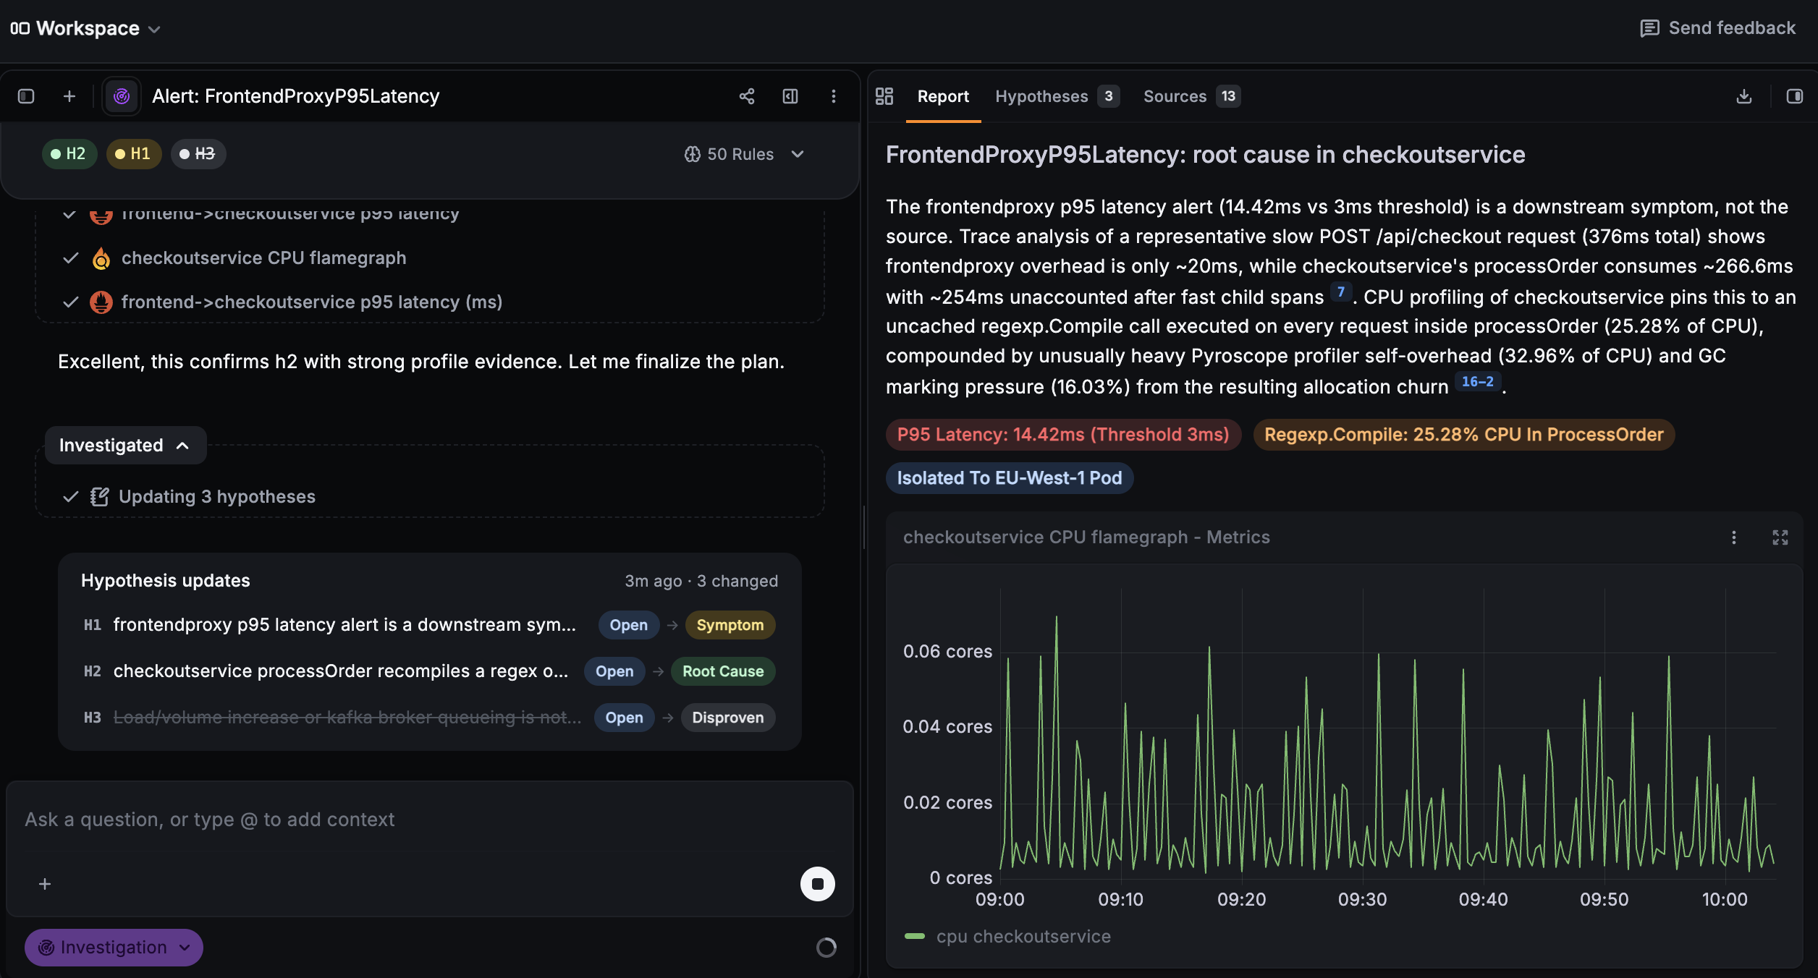Toggle the left sidebar panel icon
This screenshot has height=978, width=1818.
pos(26,96)
